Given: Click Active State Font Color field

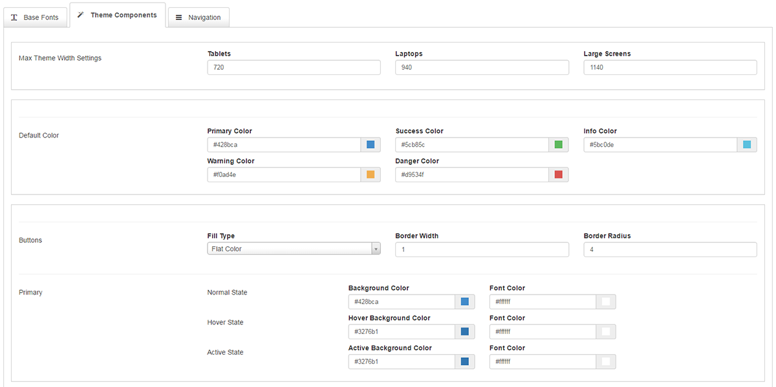Looking at the screenshot, I should (x=543, y=361).
